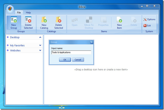Image resolution: width=164 pixels, height=110 pixels.
Task: Add a New Item
Action: tap(119, 23)
